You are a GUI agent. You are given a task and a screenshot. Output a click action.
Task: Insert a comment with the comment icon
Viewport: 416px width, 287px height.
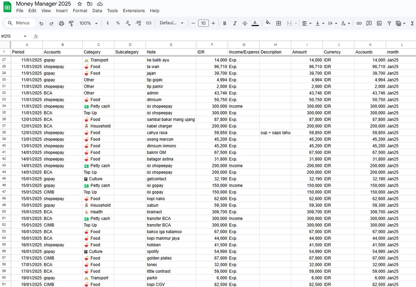coord(369,23)
